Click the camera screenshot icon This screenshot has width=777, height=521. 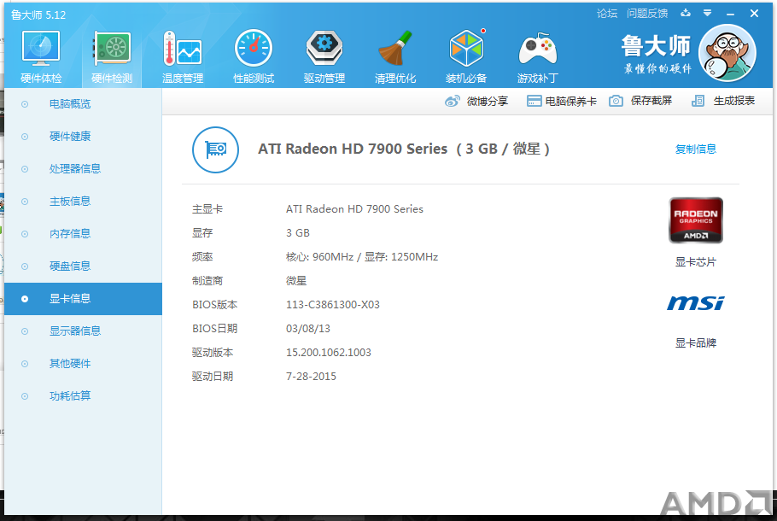point(616,101)
